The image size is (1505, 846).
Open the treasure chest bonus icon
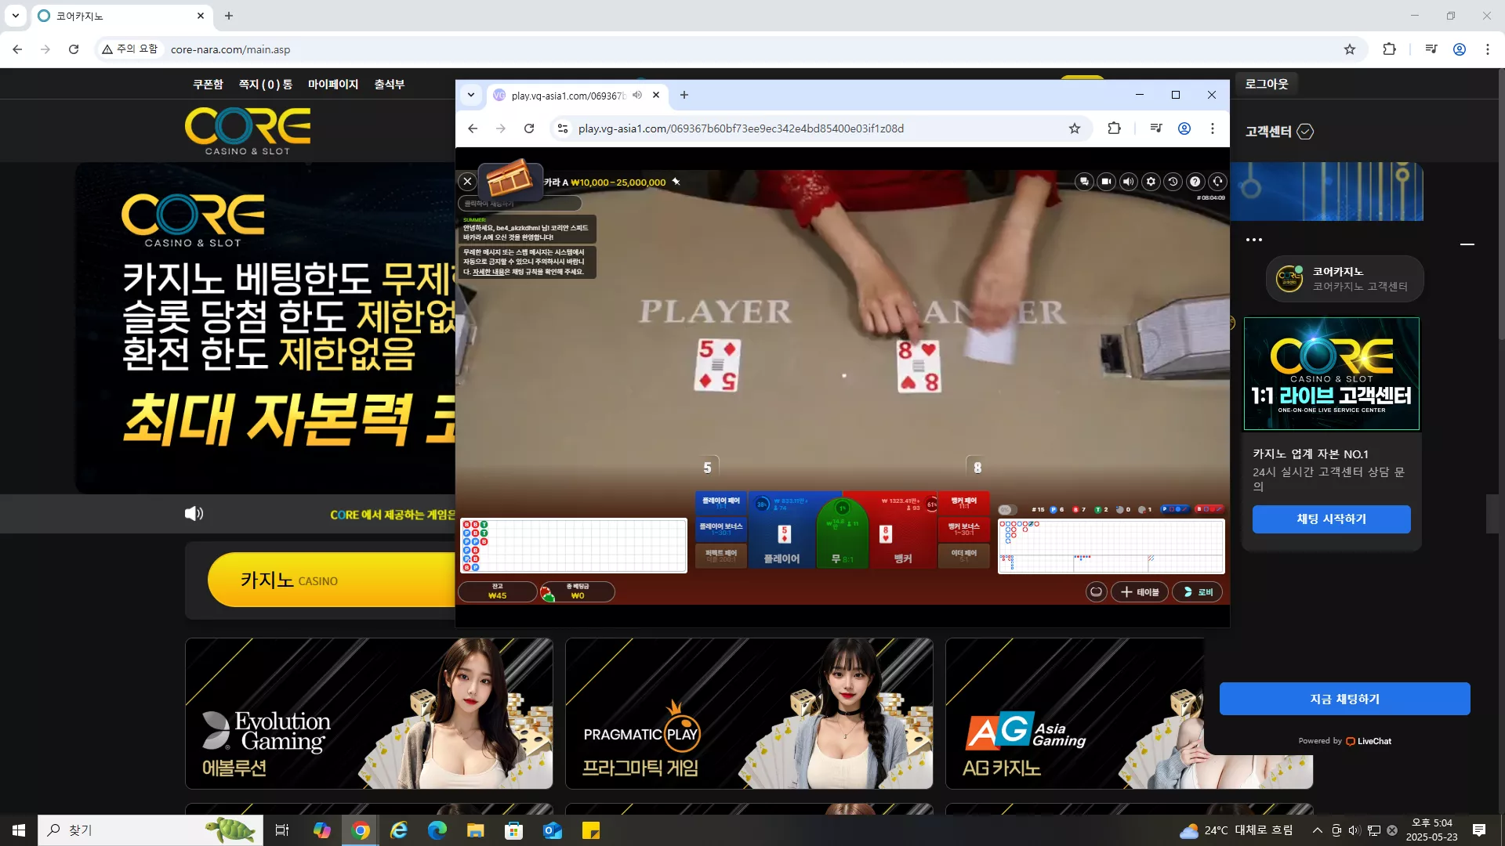tap(510, 179)
